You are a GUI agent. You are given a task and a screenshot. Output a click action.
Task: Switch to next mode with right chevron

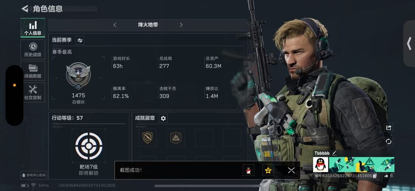[181, 25]
